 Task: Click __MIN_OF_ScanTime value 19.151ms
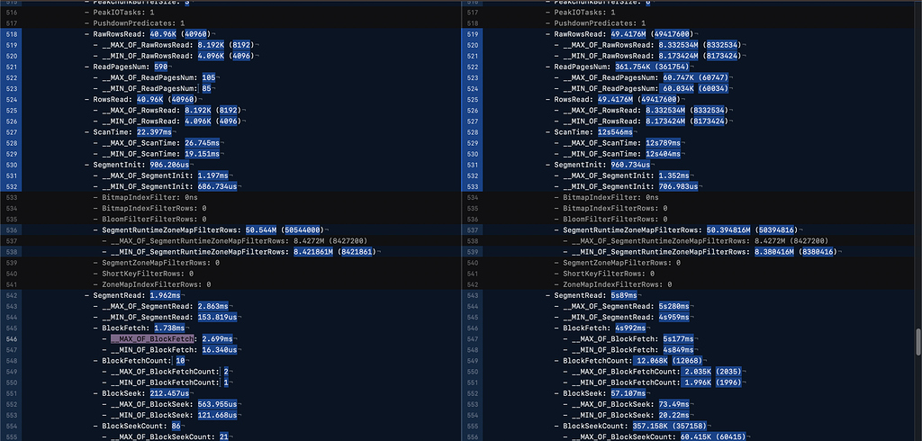point(202,154)
